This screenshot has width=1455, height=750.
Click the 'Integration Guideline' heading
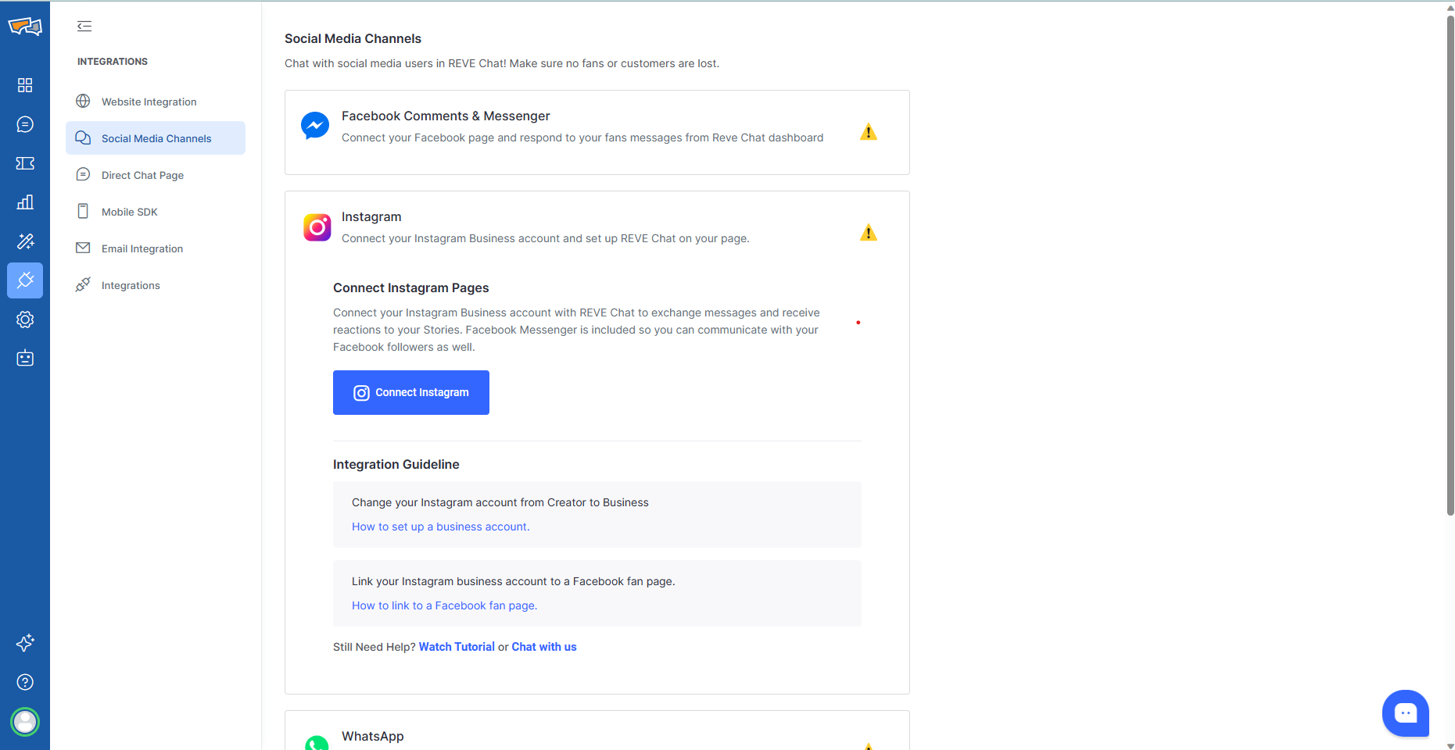click(396, 464)
